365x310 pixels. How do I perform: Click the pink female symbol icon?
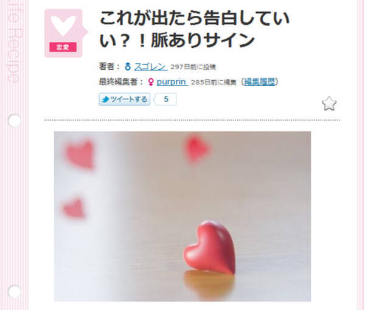(x=151, y=82)
